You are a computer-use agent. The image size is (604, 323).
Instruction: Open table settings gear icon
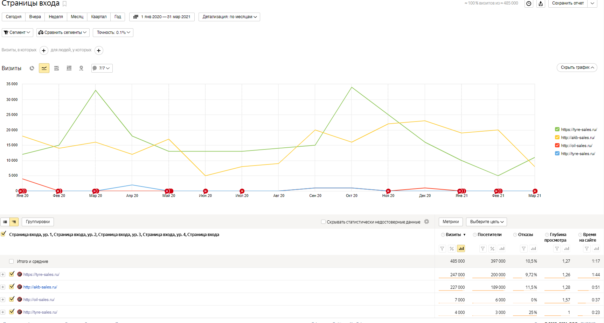[x=426, y=221]
